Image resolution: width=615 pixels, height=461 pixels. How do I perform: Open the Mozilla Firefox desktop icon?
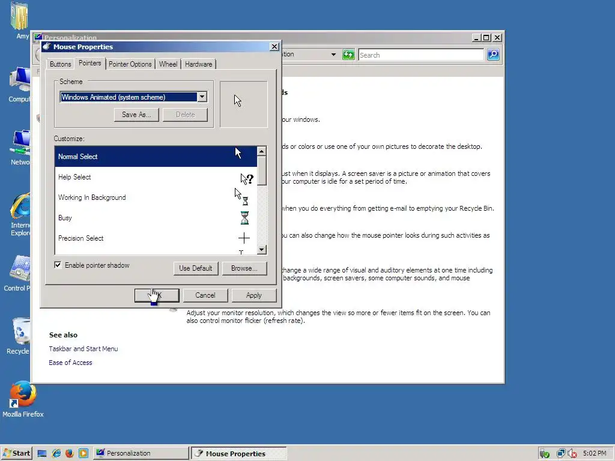23,399
